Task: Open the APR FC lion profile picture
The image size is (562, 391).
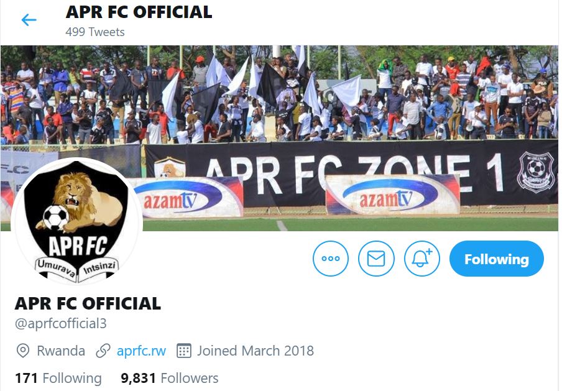Action: tap(77, 222)
